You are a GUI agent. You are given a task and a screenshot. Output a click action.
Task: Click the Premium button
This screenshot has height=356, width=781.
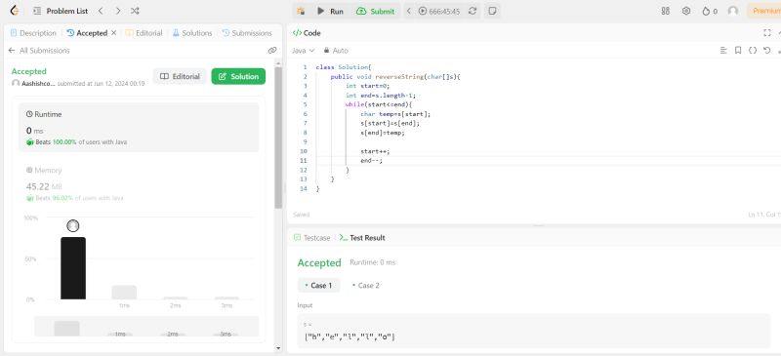[764, 11]
